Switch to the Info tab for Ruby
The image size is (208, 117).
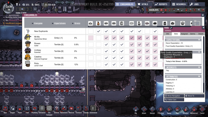click(x=168, y=34)
